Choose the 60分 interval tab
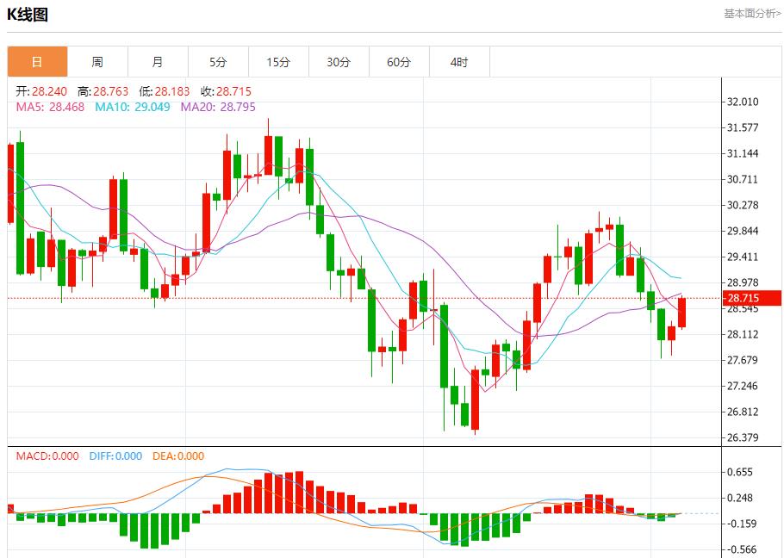The image size is (784, 558). click(x=399, y=62)
